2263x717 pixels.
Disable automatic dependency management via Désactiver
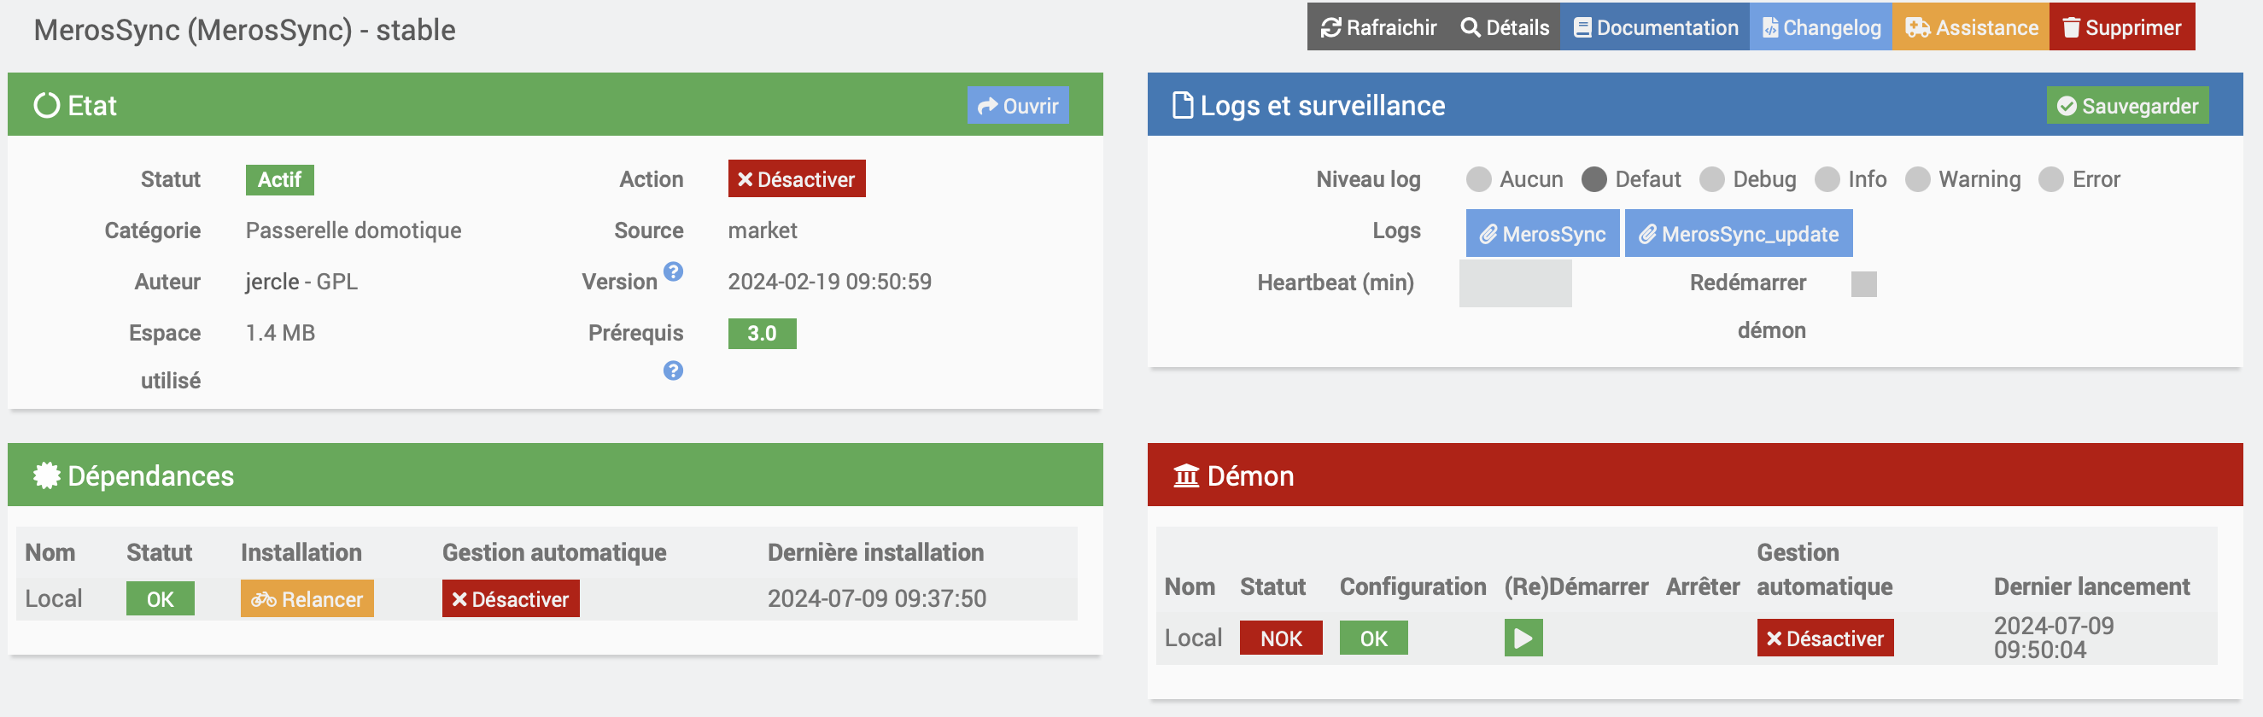(511, 598)
